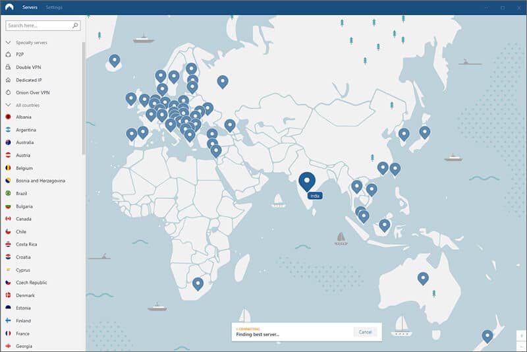527x352 pixels.
Task: Click the Japan map pin
Action: pos(425,132)
